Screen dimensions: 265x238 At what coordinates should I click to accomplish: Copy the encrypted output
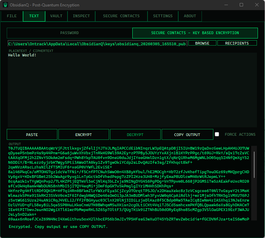point(187,135)
